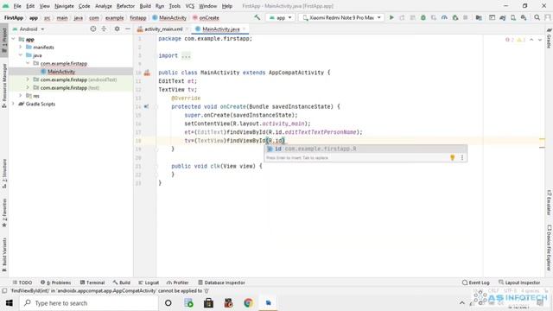Screen dimensions: 553x311
Task: Open the Gradle side tool window
Action: tap(550, 38)
